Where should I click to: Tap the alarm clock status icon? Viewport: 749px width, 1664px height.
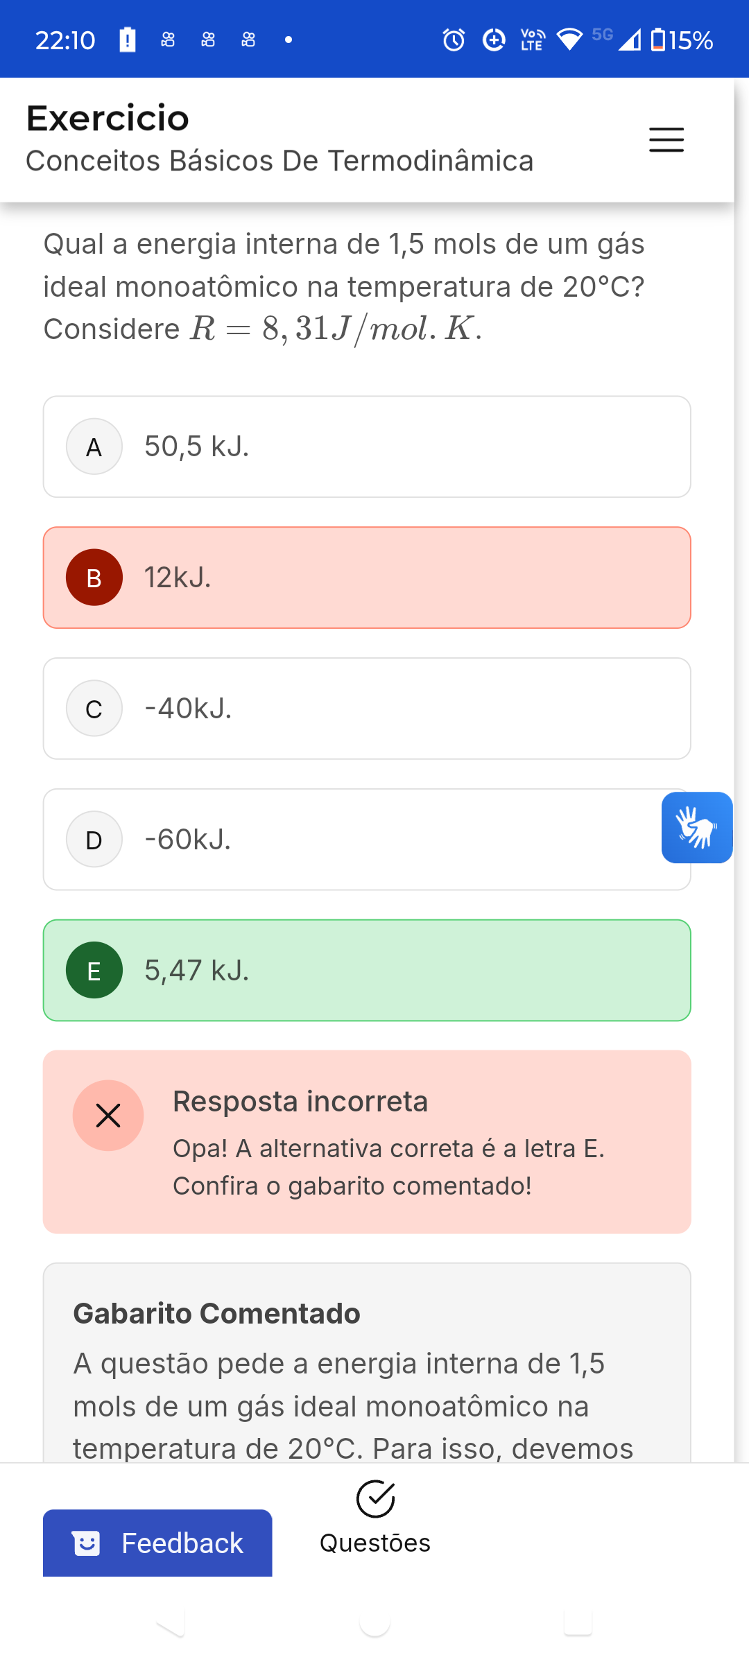(x=454, y=40)
